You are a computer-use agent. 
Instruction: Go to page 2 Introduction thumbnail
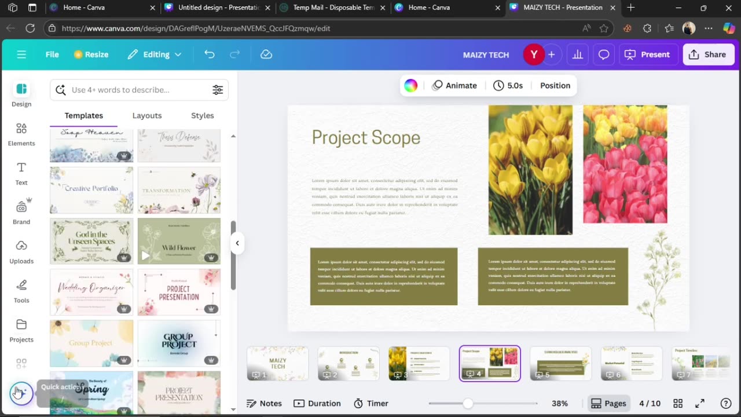coord(349,364)
